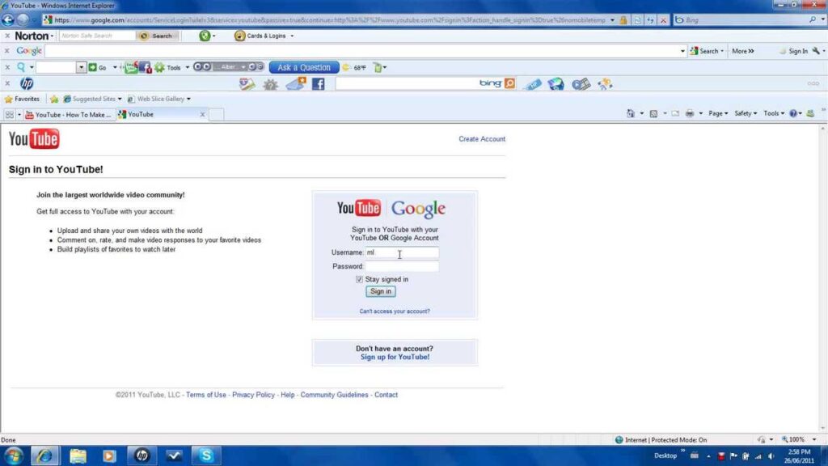This screenshot has width=828, height=466.
Task: Click the browser back arrow button
Action: pos(8,19)
